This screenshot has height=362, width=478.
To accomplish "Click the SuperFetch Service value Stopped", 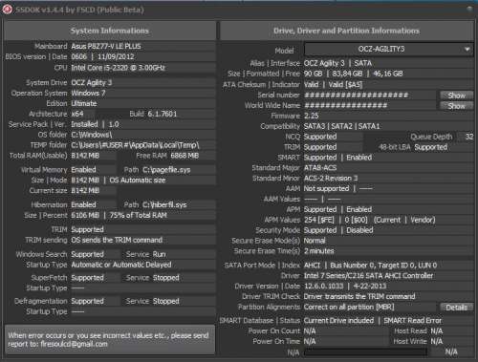I will 165,278.
